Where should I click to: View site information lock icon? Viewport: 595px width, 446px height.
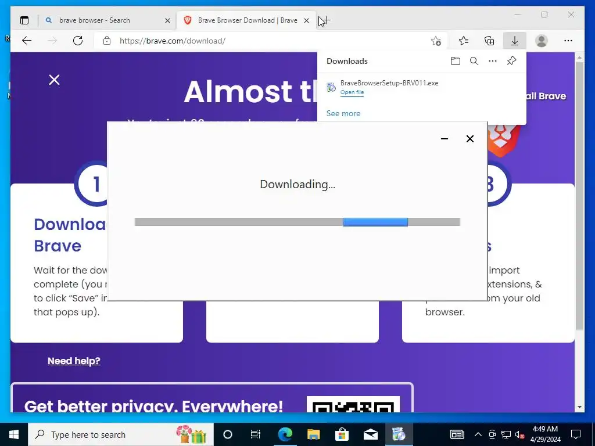(x=107, y=41)
